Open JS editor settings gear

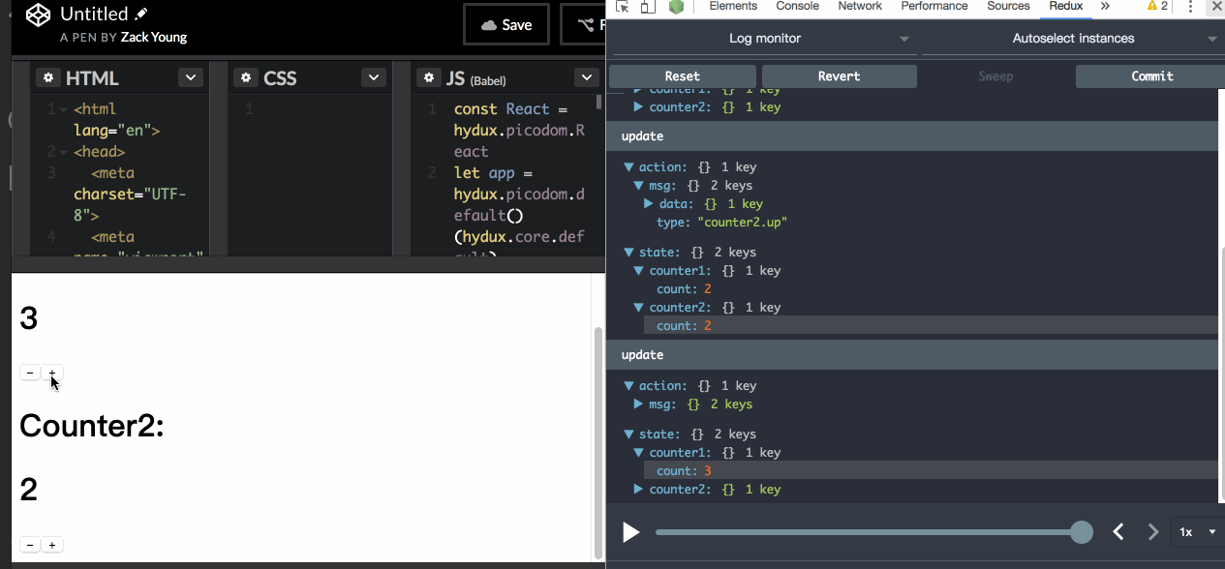[x=429, y=78]
